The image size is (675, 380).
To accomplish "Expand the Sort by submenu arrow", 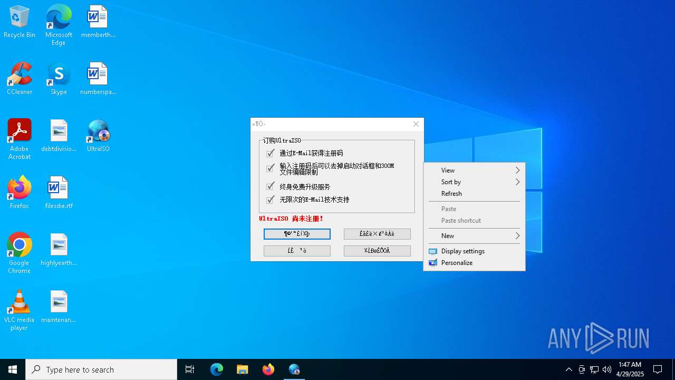I will (x=517, y=182).
